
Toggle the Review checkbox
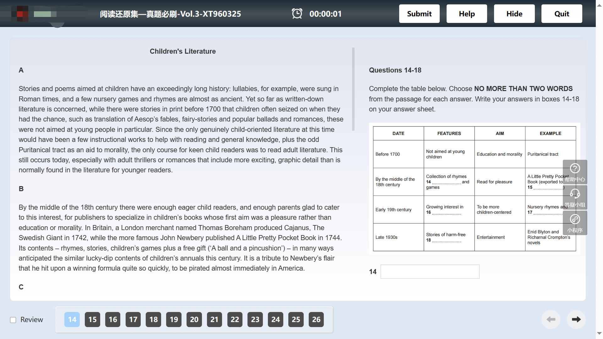(13, 320)
